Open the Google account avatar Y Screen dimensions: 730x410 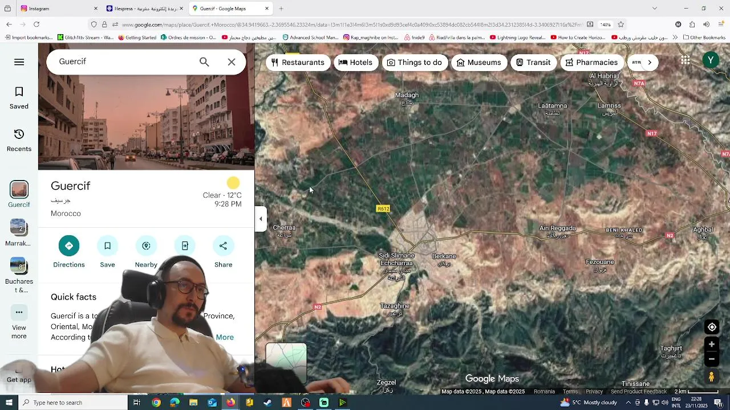click(711, 60)
